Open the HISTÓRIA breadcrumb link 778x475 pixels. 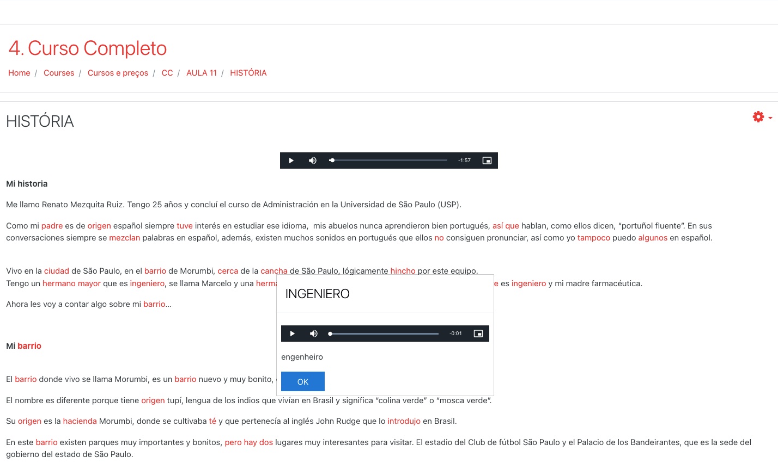coord(248,73)
